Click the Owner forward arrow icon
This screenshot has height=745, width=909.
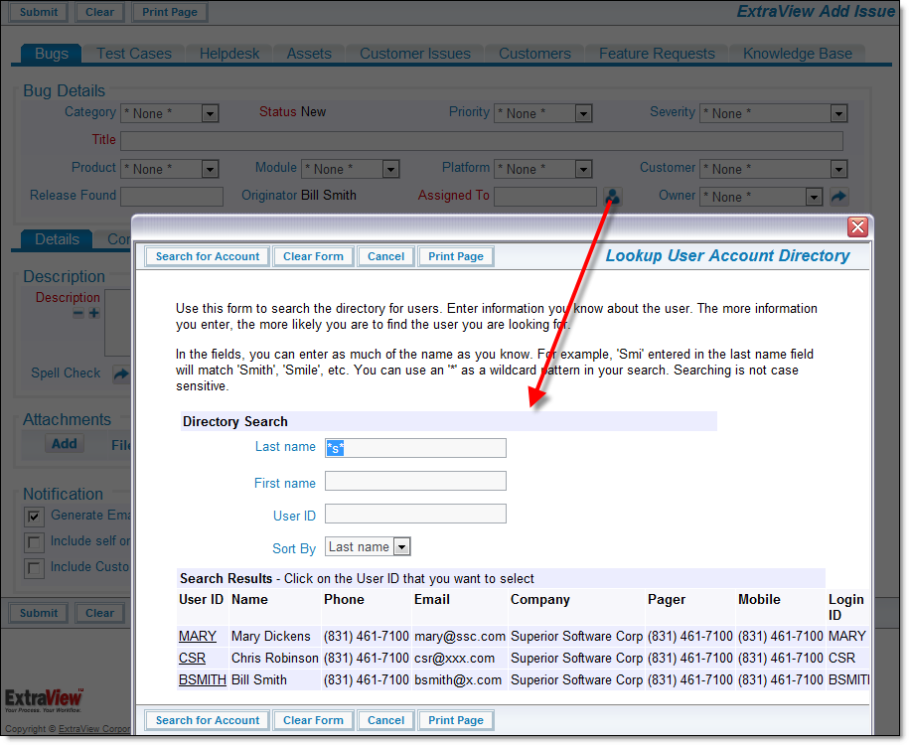pos(838,197)
